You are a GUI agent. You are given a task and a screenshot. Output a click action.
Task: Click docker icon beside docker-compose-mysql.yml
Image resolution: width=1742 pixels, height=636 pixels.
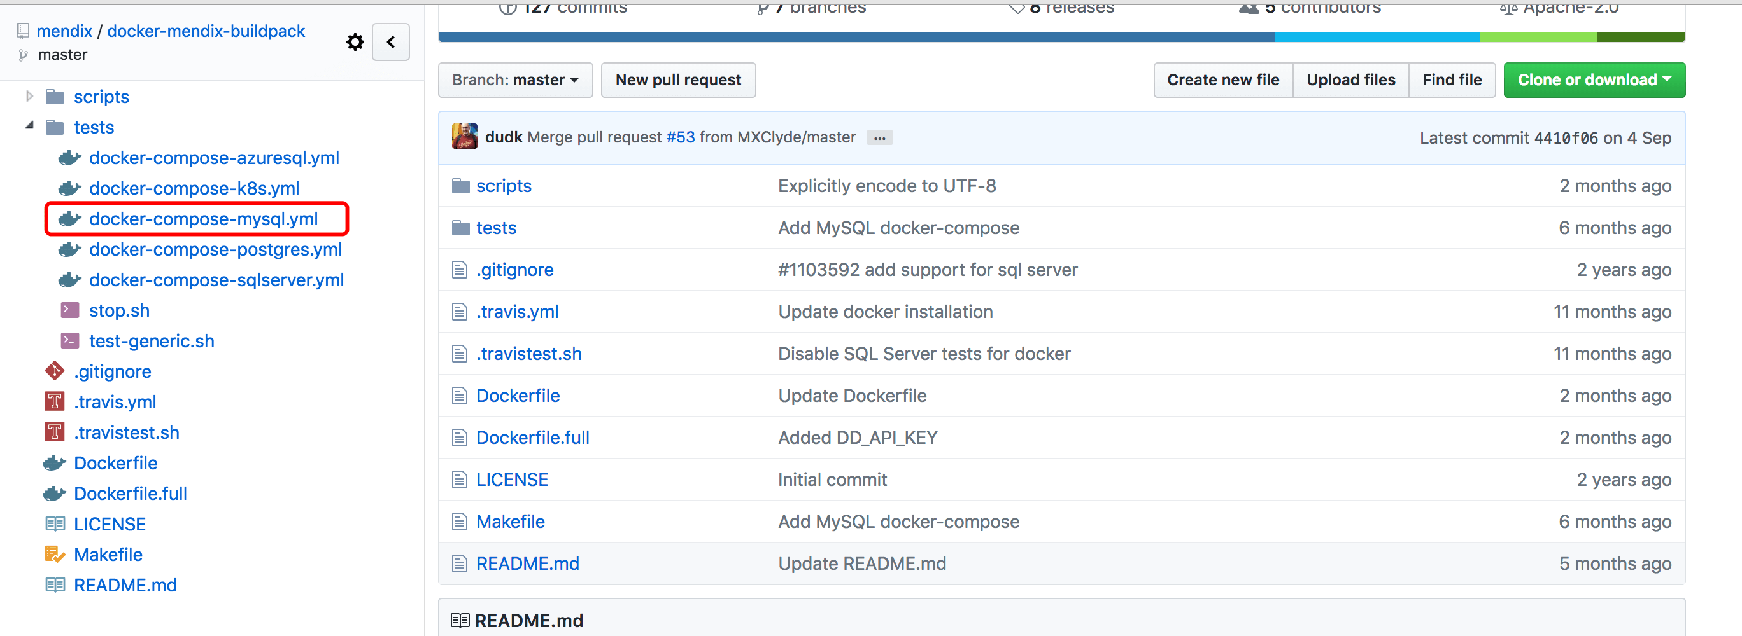[x=69, y=219]
